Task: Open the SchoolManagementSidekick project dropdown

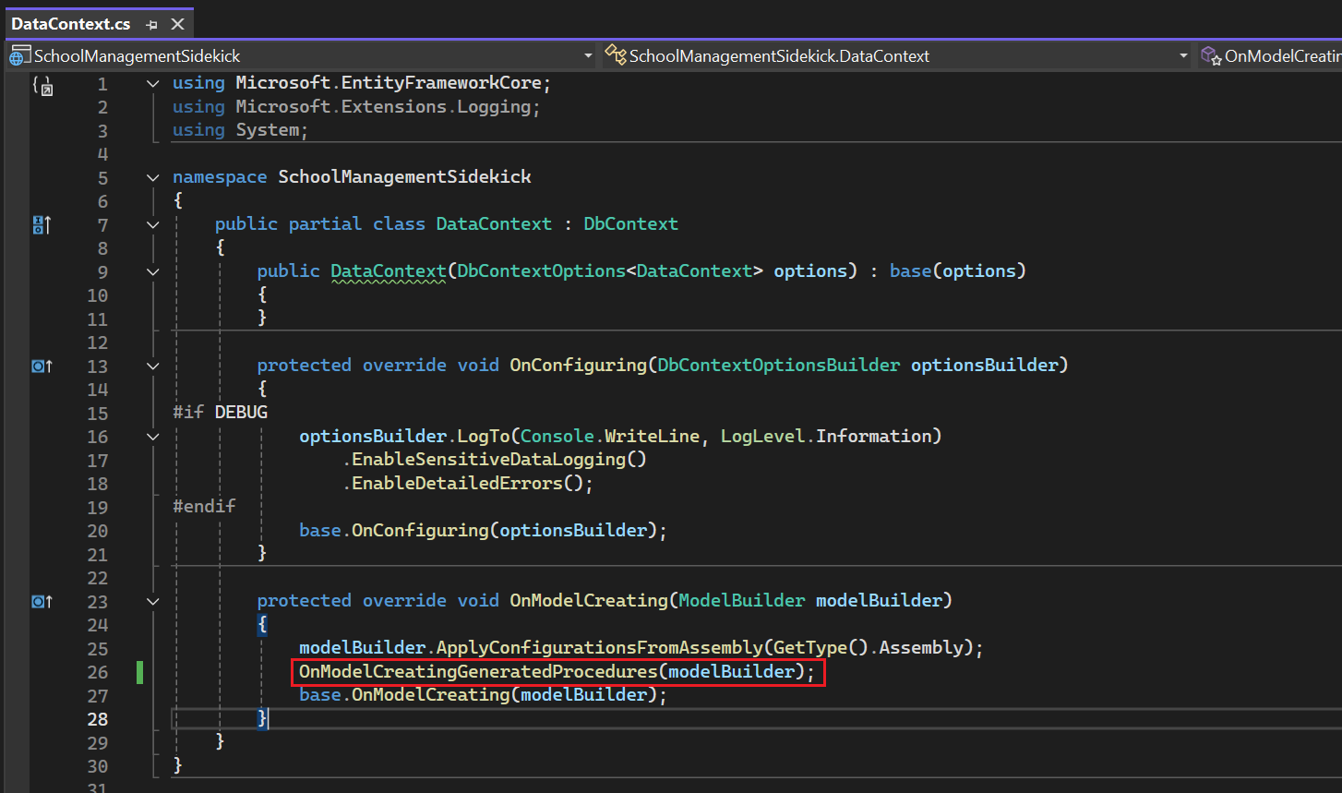Action: coord(301,56)
